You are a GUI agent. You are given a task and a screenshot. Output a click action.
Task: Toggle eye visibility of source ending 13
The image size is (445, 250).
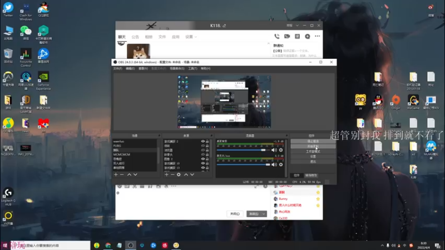coord(202,168)
